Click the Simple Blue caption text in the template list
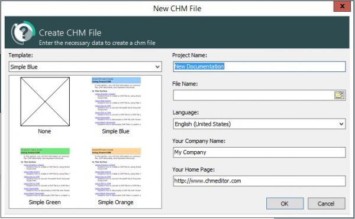355x219 pixels. tap(116, 132)
